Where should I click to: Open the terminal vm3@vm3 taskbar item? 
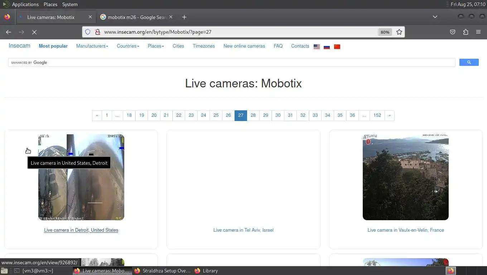33,271
